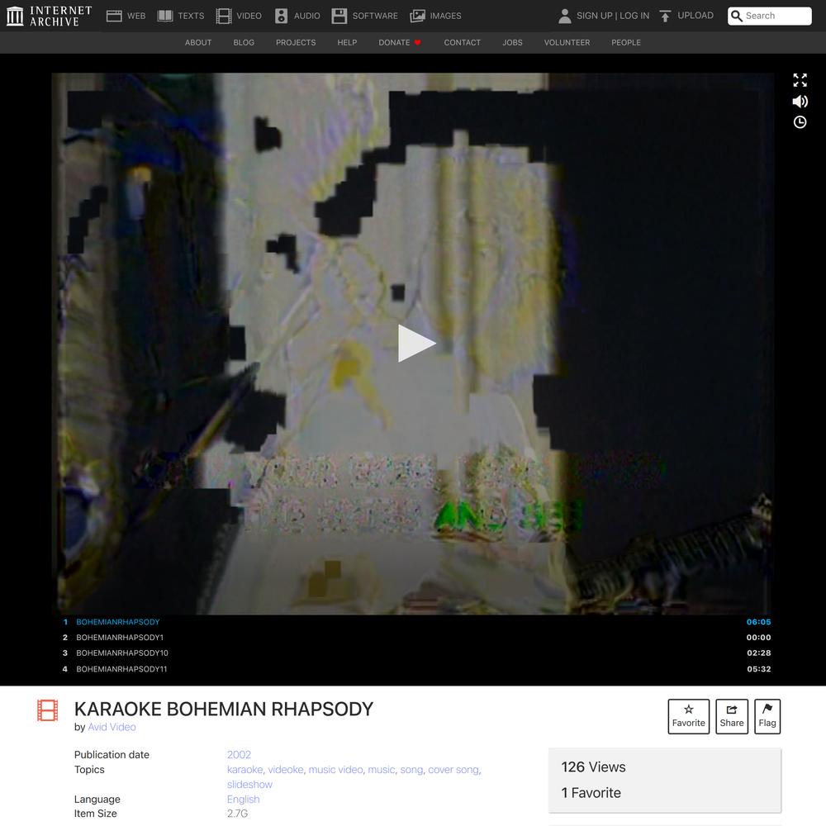Viewport: 826px width, 826px height.
Task: Click the WEB navigation label
Action: (136, 16)
